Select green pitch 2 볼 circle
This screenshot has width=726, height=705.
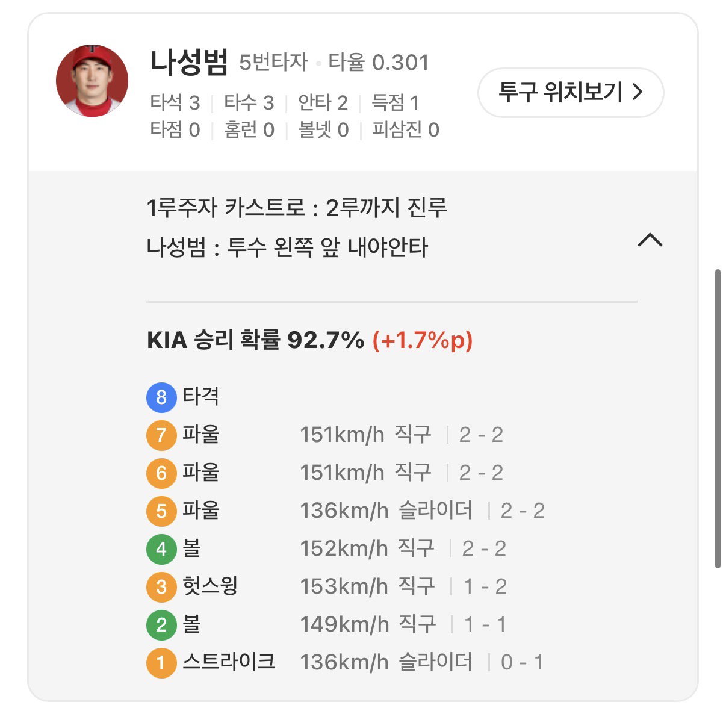coord(161,624)
